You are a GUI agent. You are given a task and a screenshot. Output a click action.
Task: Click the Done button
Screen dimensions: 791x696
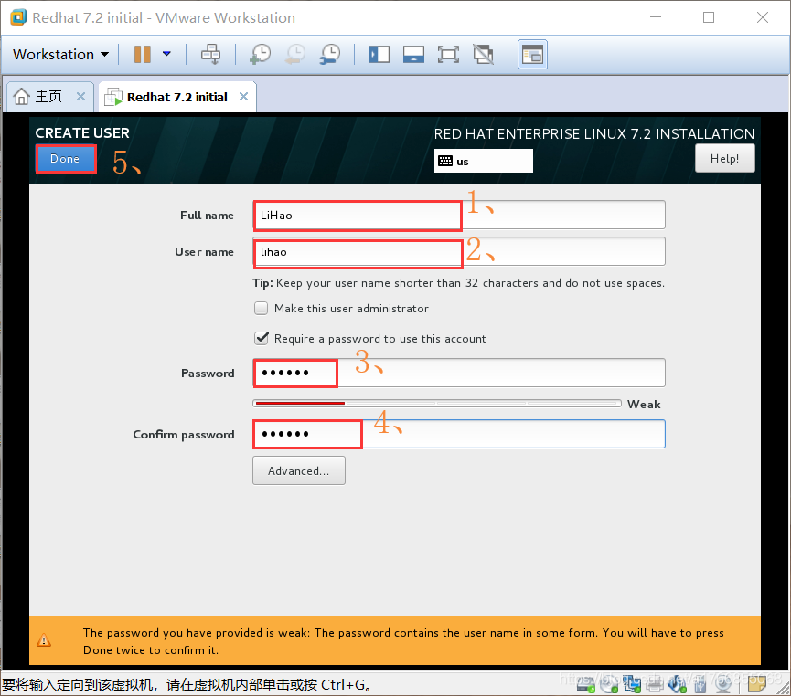click(66, 159)
